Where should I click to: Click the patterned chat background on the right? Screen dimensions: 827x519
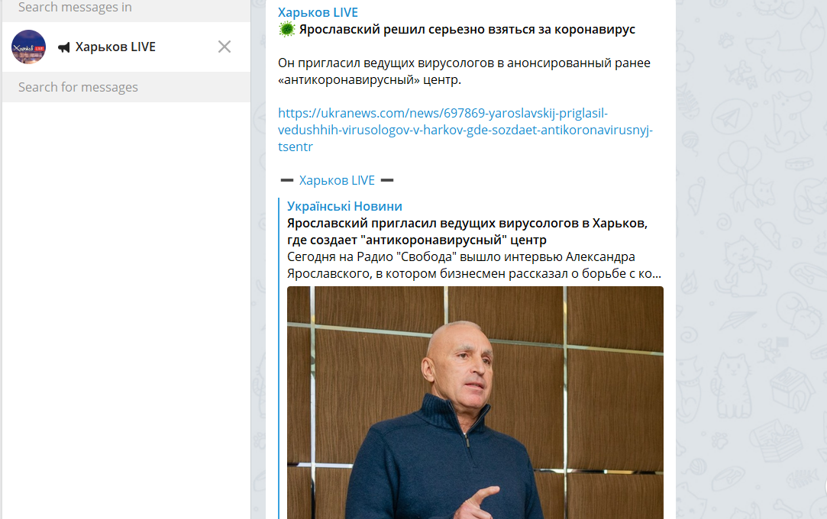point(751,259)
